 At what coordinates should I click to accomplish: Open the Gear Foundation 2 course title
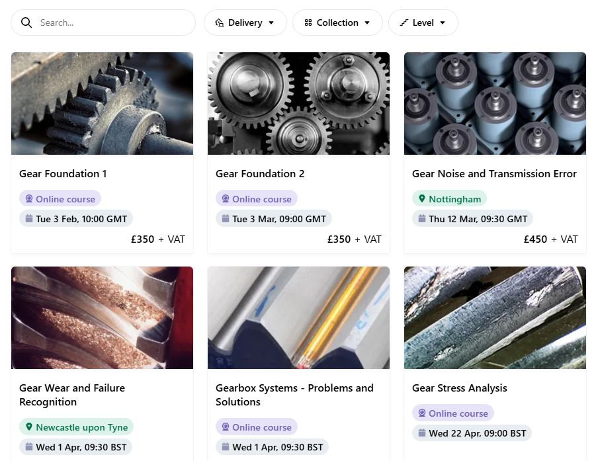click(x=260, y=174)
